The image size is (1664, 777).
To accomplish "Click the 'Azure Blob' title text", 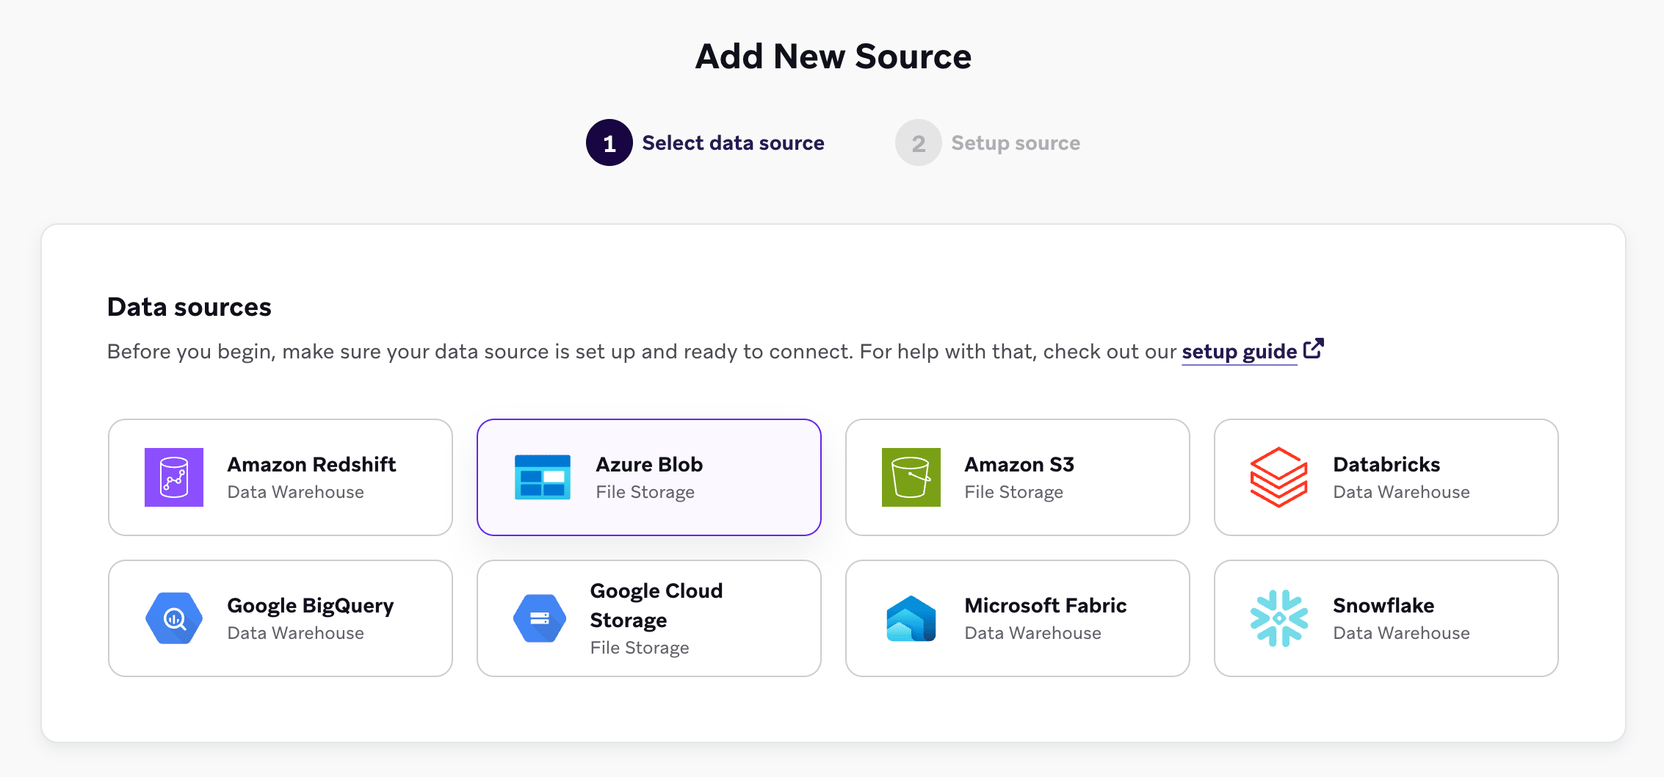I will pos(649,464).
